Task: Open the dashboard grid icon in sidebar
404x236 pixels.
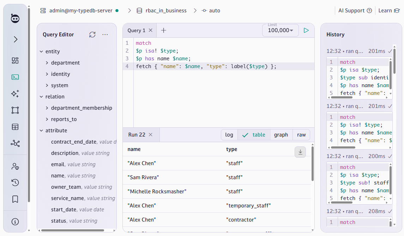Action: point(15,61)
